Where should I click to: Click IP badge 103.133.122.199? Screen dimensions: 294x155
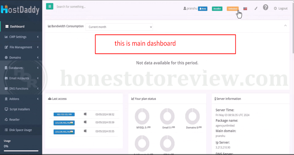(64, 114)
